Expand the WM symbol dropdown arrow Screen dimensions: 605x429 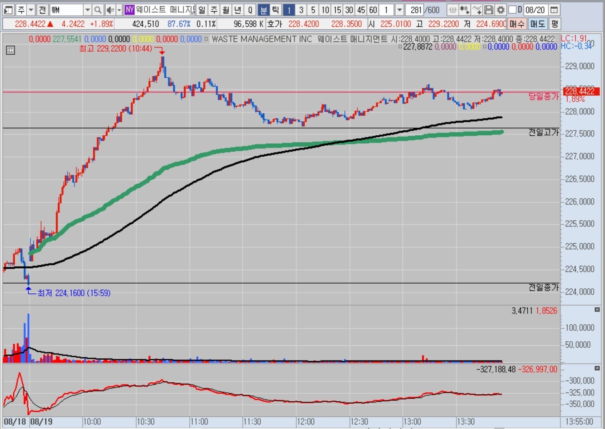point(87,10)
